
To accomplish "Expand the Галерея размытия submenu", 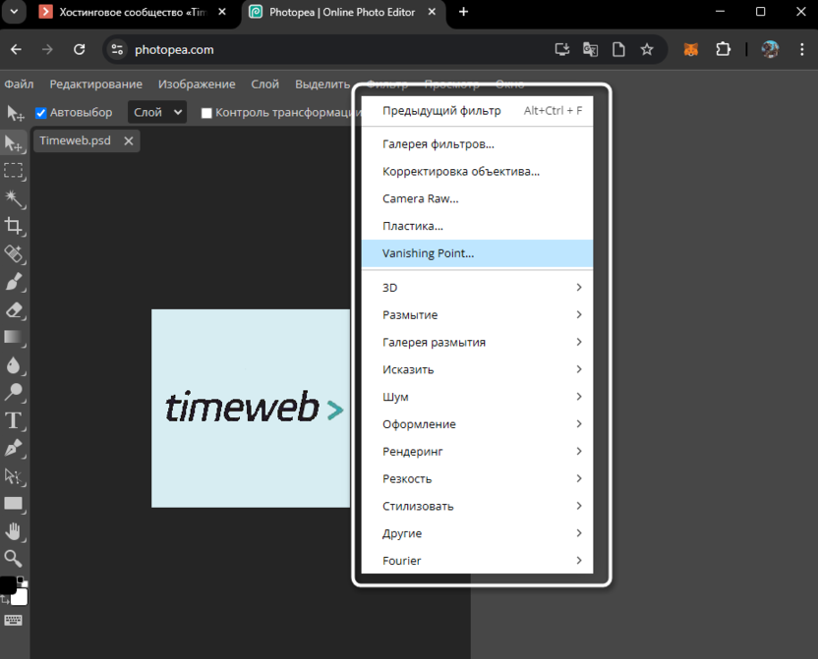I will point(477,342).
